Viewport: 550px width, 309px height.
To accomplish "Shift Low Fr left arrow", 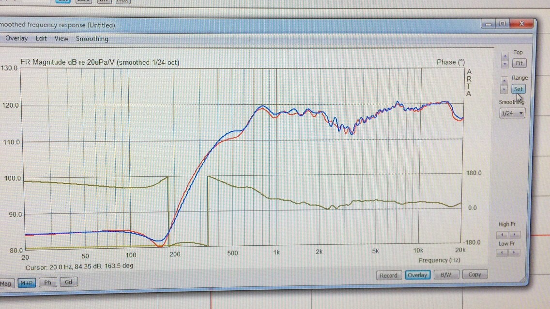I will [502, 253].
